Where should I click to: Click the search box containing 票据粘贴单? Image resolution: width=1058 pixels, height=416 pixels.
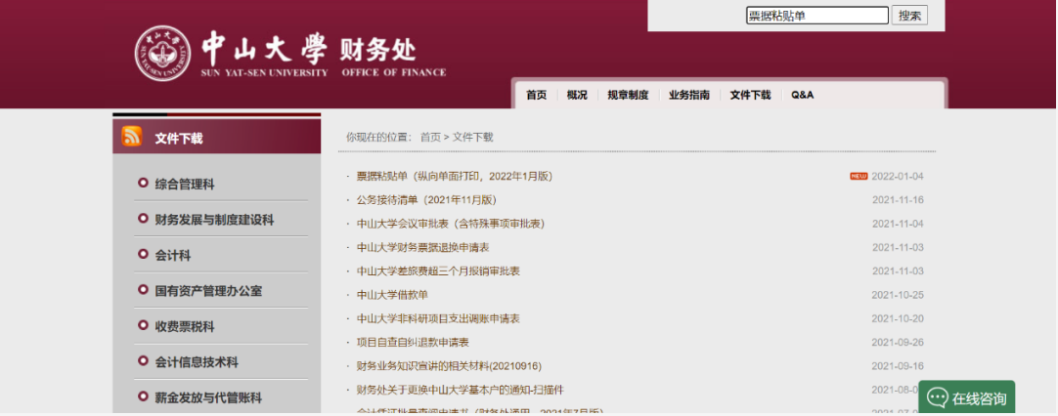pos(816,16)
